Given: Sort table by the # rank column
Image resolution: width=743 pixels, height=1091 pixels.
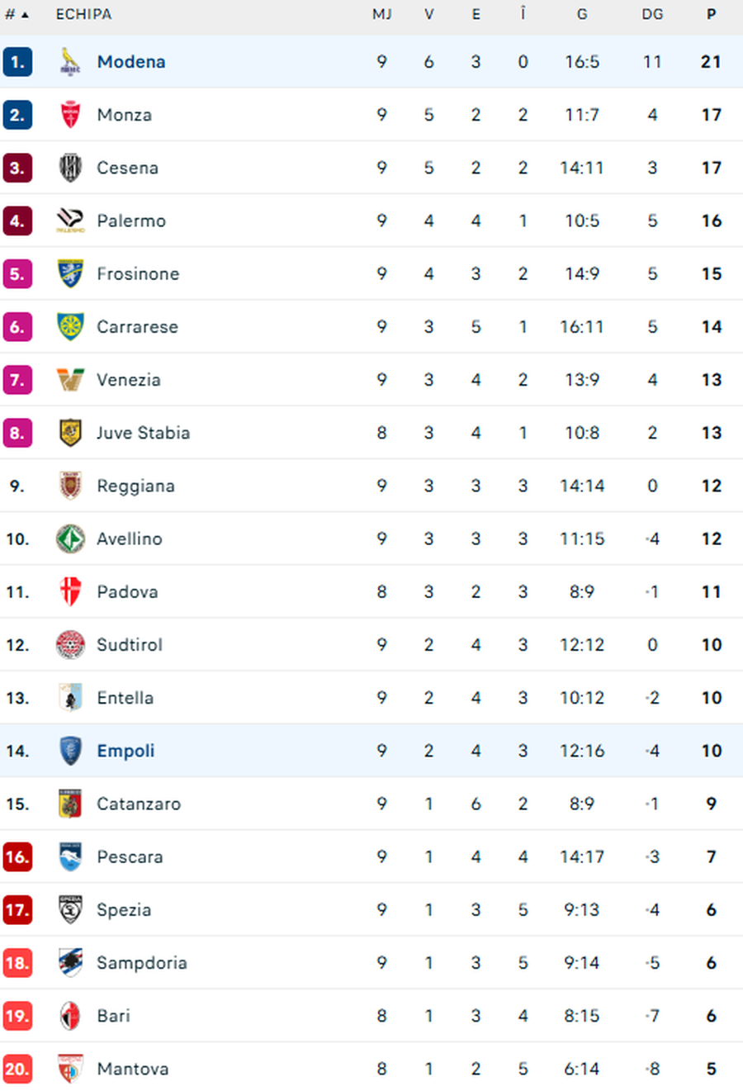Looking at the screenshot, I should pyautogui.click(x=17, y=15).
